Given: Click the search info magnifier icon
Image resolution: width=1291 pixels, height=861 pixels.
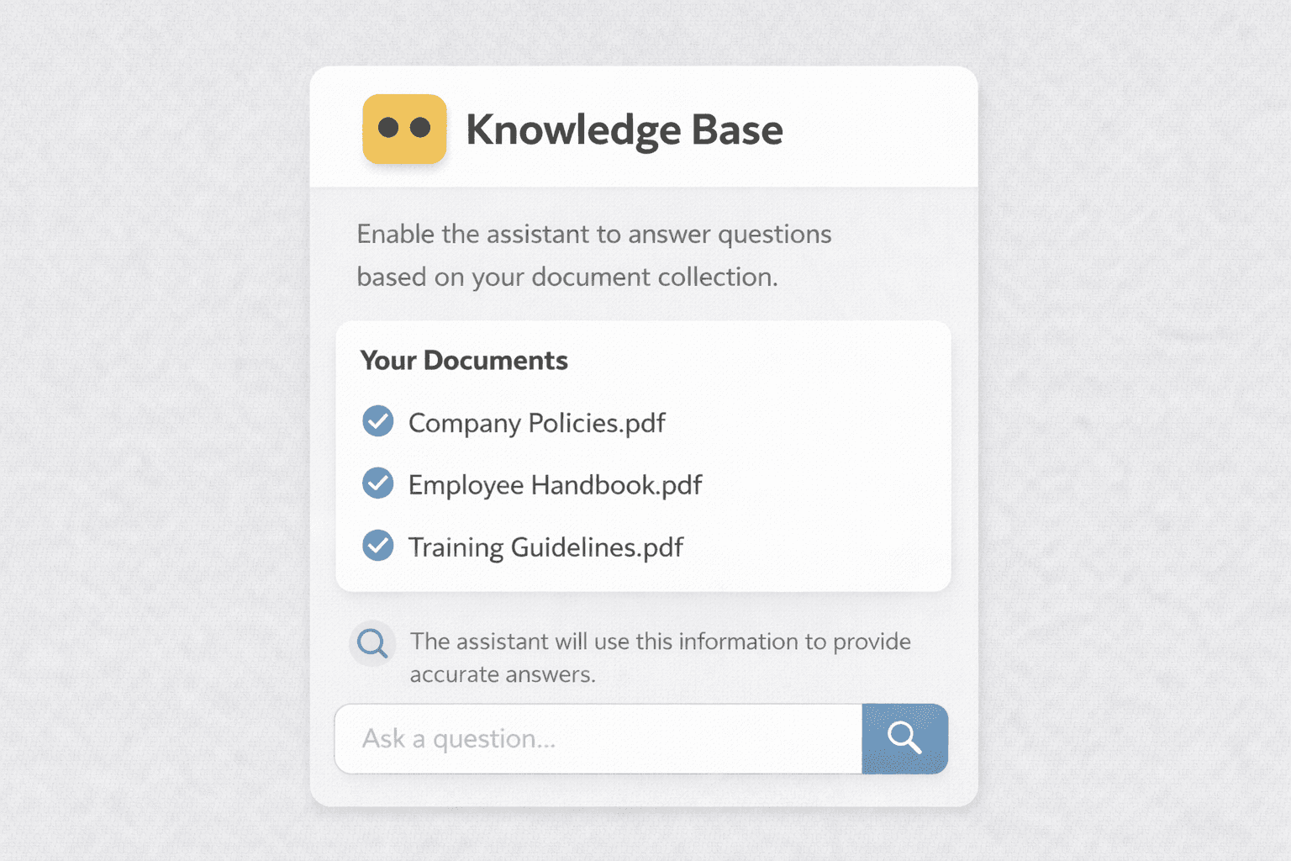Looking at the screenshot, I should (372, 643).
